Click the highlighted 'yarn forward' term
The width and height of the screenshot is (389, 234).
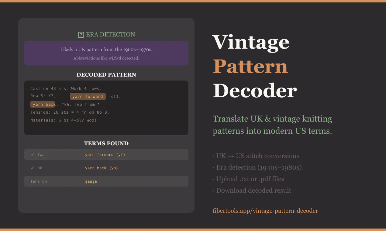coord(88,96)
